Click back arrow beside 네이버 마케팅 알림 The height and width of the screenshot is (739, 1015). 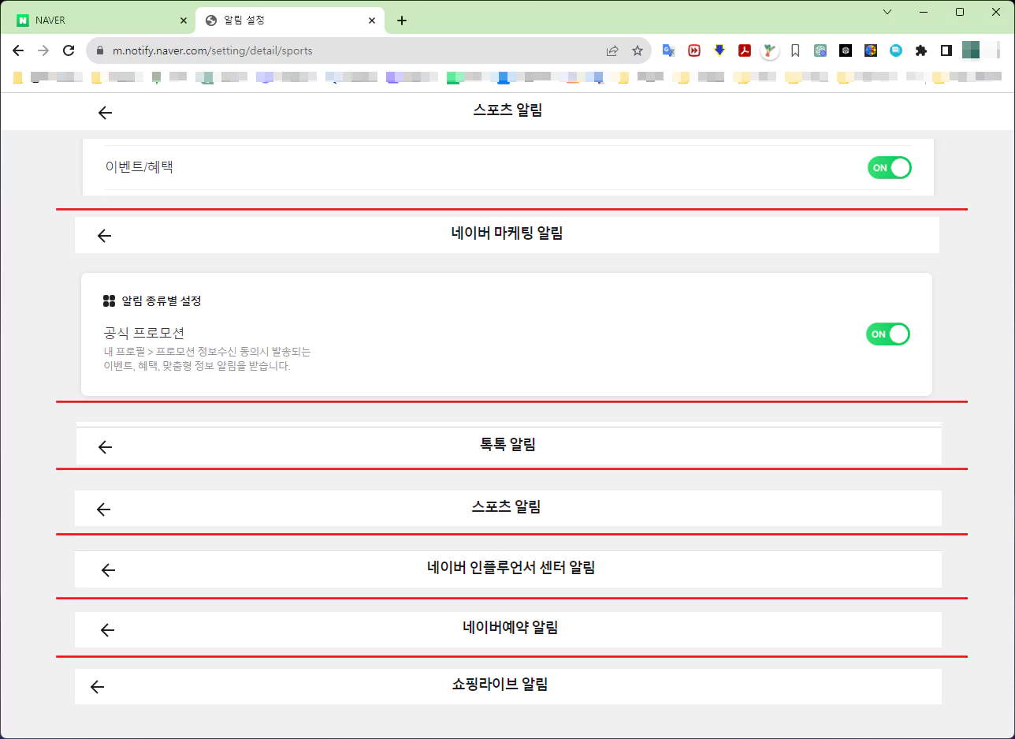104,236
